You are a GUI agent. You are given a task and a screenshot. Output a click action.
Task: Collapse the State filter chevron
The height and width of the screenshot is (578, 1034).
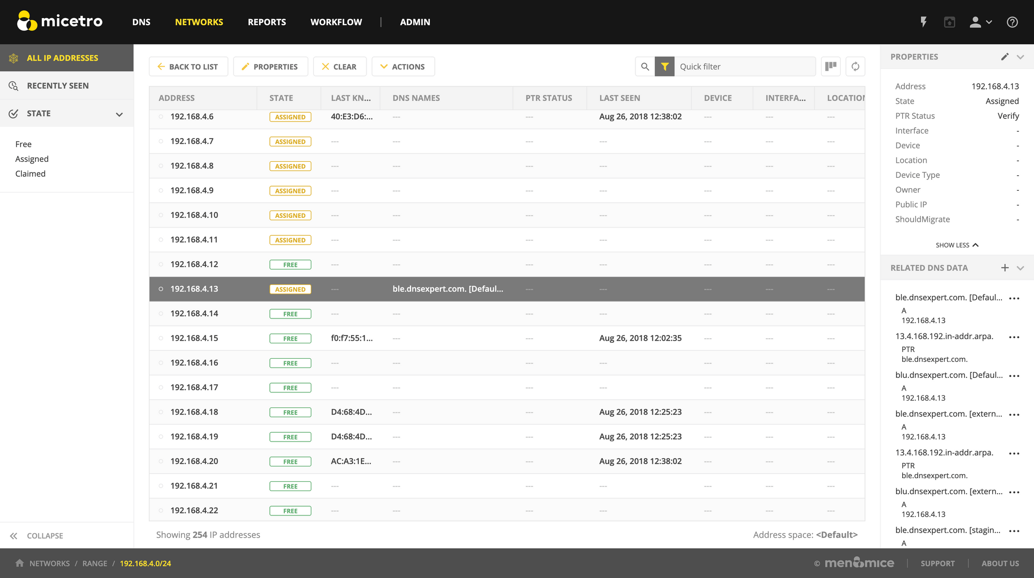tap(119, 114)
